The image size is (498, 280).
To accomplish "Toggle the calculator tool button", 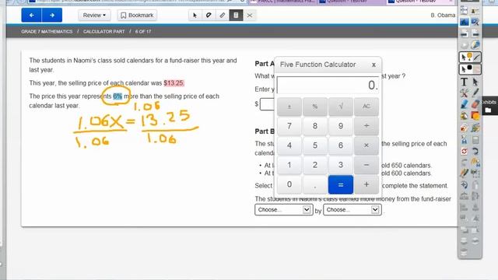I will tap(236, 16).
